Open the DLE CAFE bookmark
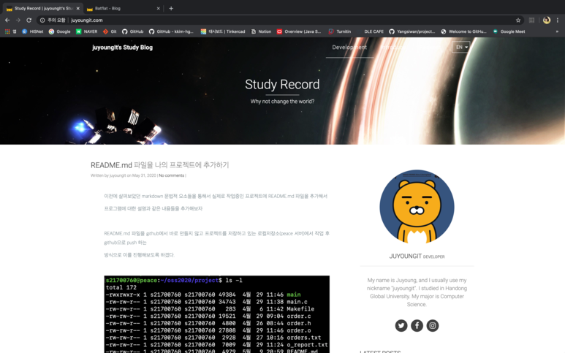 (x=373, y=31)
